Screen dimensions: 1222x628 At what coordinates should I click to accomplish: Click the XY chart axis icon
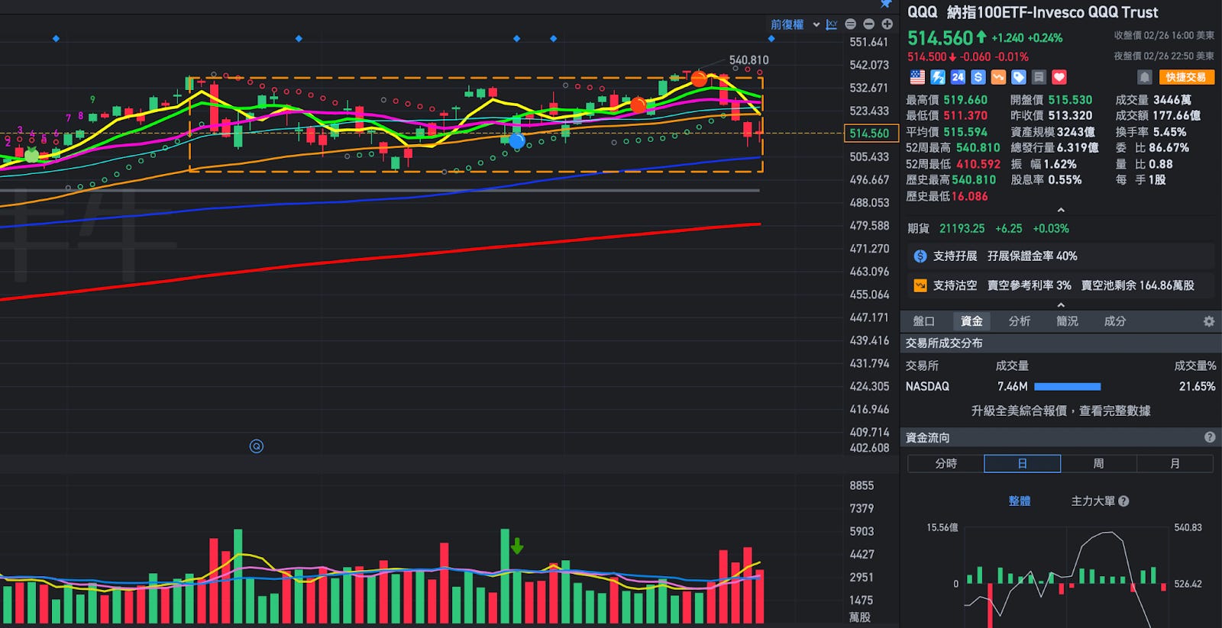click(832, 24)
